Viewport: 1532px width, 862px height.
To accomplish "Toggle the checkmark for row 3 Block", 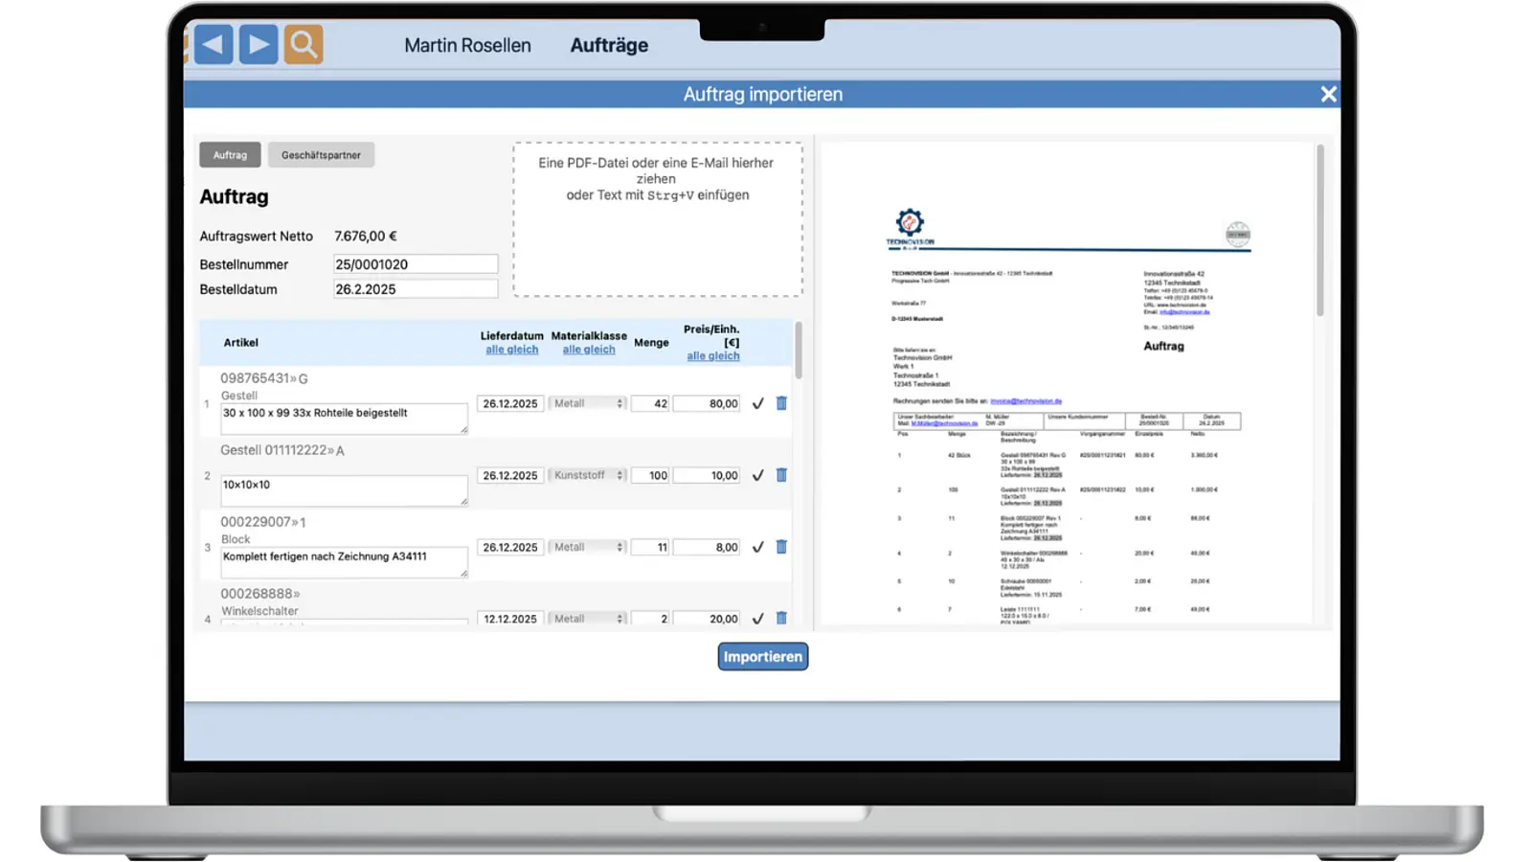I will pos(757,548).
